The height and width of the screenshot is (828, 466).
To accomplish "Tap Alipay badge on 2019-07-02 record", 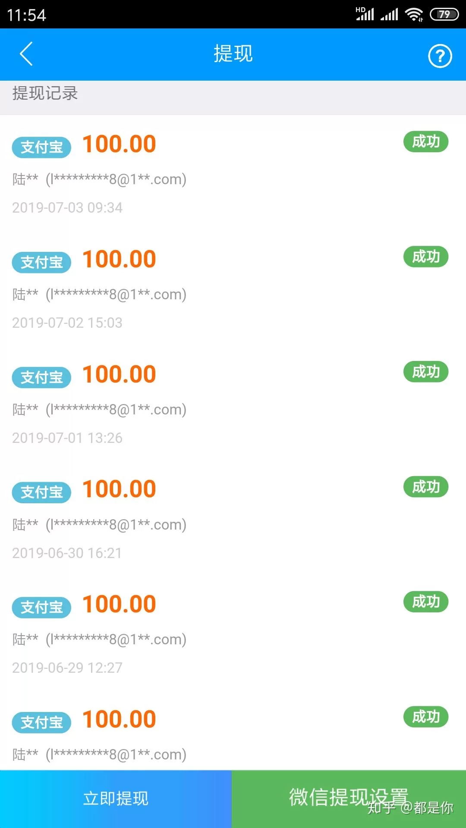I will click(41, 262).
